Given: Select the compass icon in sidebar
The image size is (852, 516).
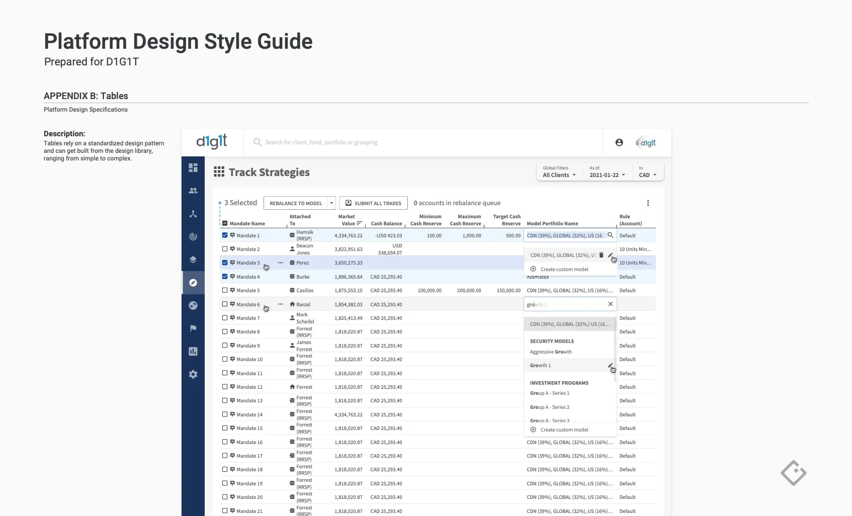Looking at the screenshot, I should 193,283.
